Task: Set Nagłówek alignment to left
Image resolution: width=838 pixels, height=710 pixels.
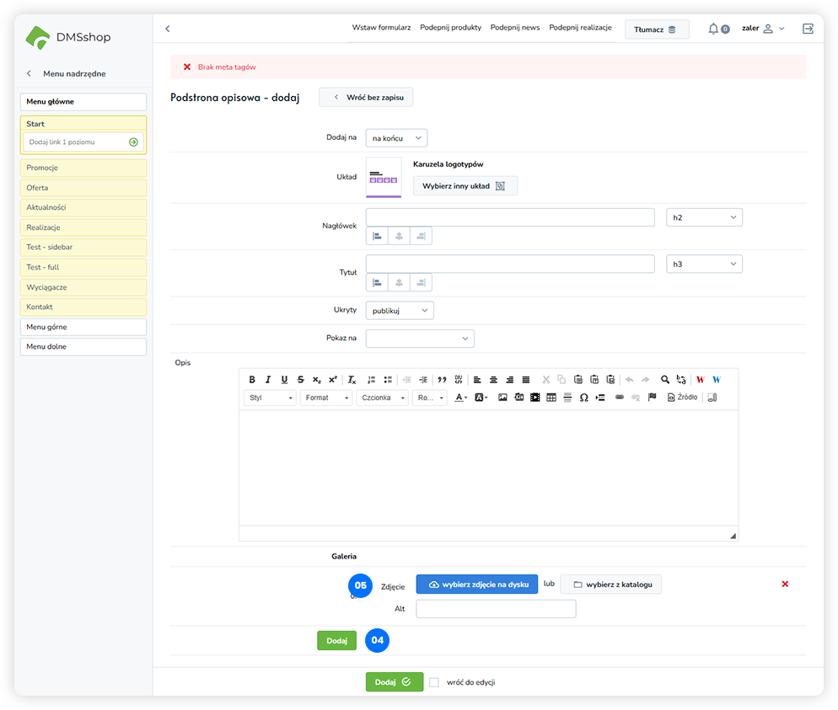Action: click(377, 236)
